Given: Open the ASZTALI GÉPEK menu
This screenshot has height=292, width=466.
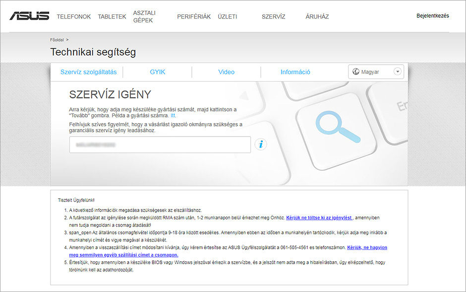Looking at the screenshot, I should tap(144, 17).
